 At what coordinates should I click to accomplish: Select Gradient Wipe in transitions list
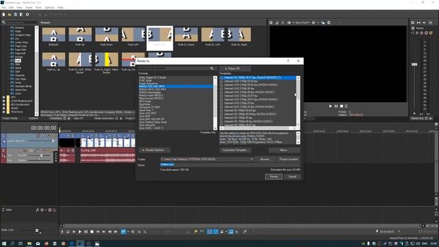point(23,35)
